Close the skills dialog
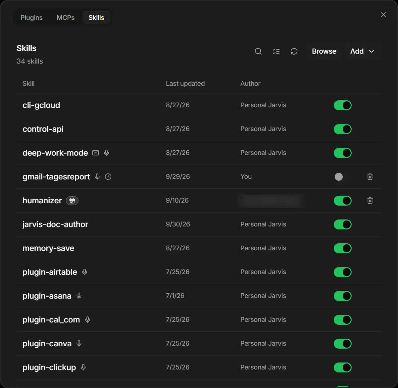 coord(383,15)
